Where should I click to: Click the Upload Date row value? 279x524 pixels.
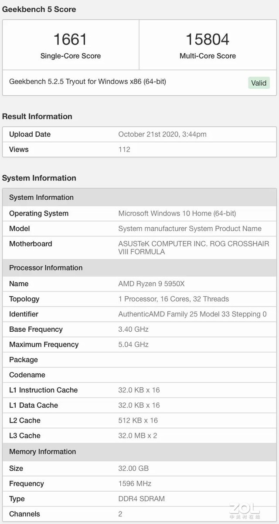162,134
